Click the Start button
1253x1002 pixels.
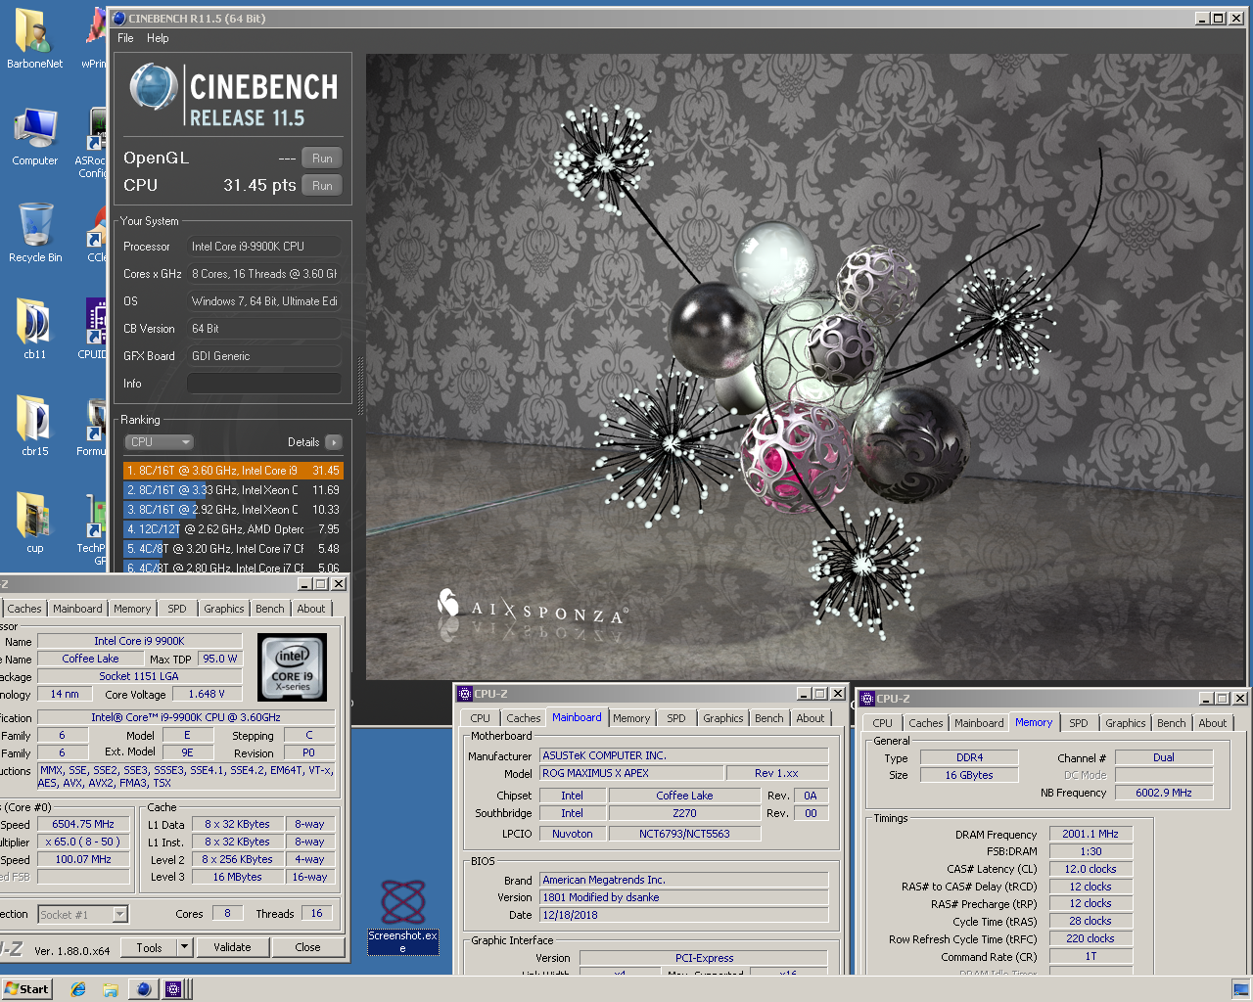point(26,988)
